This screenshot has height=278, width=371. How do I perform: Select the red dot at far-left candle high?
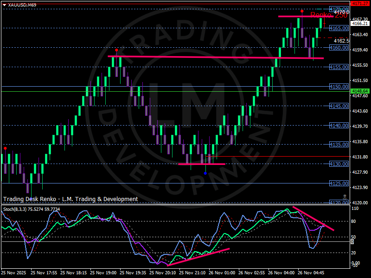[5, 148]
